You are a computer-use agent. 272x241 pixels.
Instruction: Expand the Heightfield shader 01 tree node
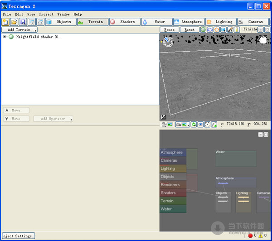(x=5, y=37)
